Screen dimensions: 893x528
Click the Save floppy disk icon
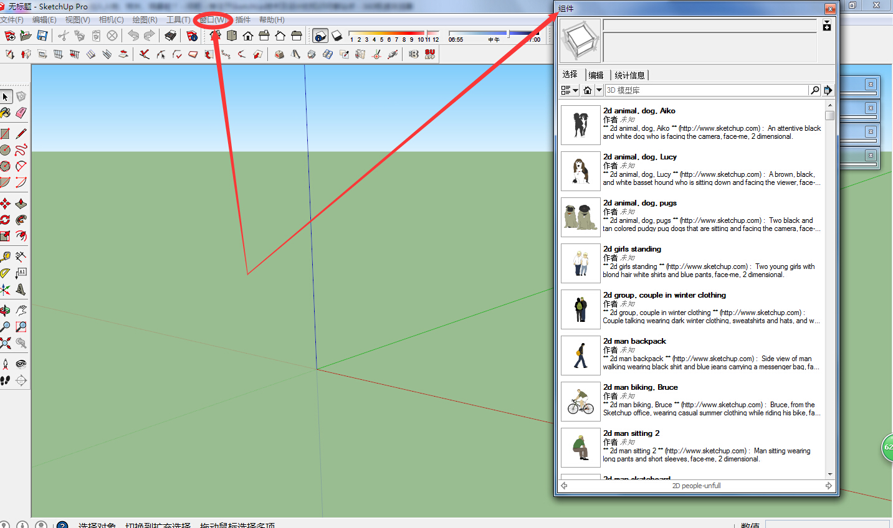click(x=42, y=35)
